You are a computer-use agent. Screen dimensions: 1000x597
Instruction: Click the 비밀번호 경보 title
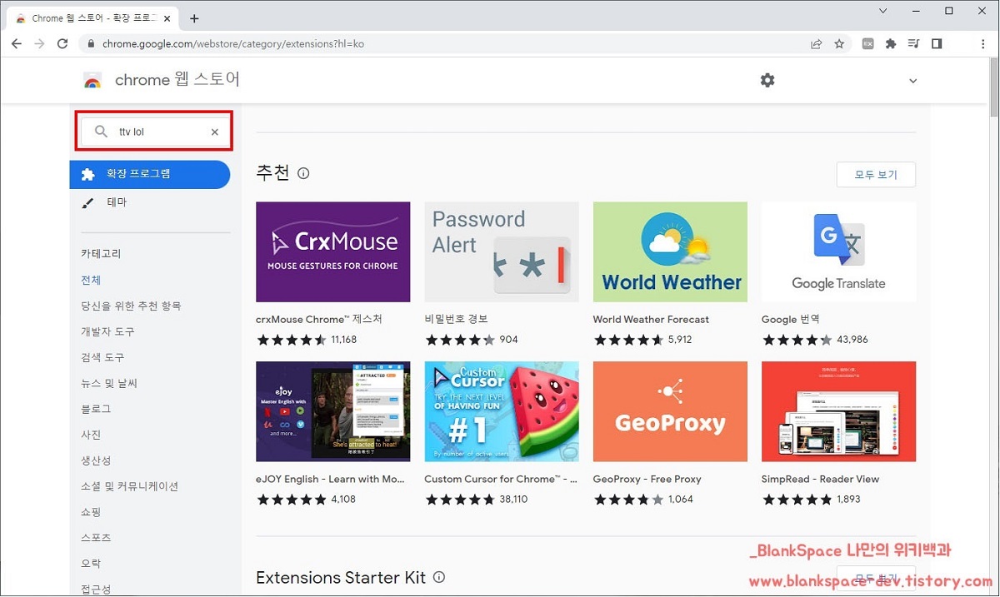(456, 319)
